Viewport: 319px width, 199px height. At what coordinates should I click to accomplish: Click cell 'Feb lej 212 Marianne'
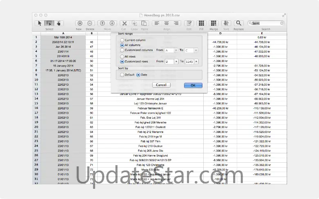pyautogui.click(x=151, y=132)
